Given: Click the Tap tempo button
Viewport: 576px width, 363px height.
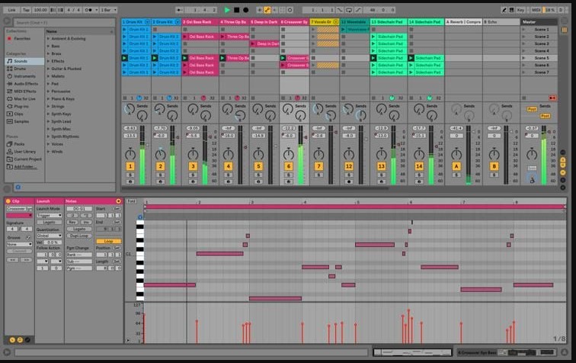Looking at the screenshot, I should pos(25,9).
